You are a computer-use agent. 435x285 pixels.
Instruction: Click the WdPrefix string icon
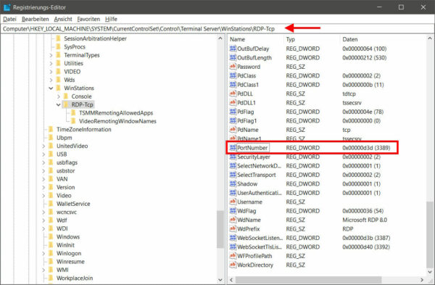click(233, 229)
